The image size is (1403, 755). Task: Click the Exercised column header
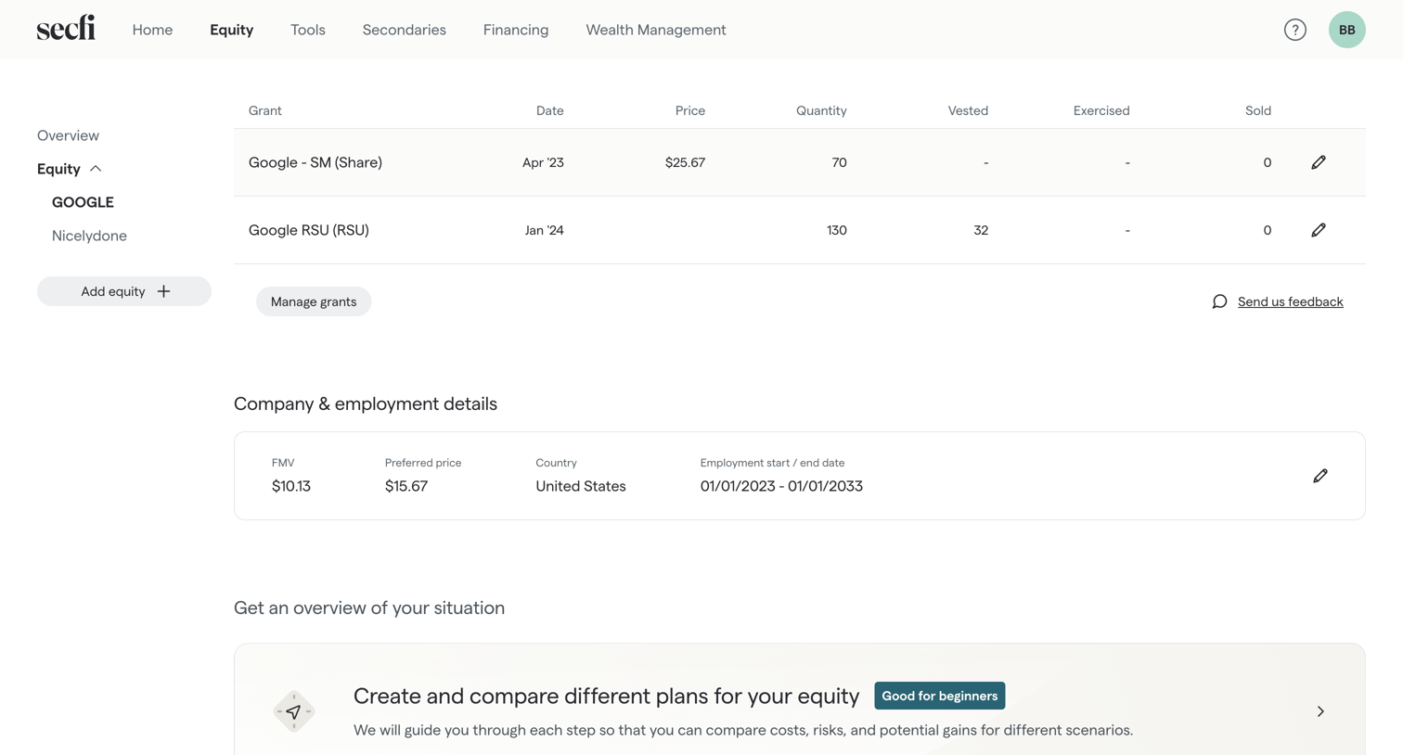tap(1101, 110)
